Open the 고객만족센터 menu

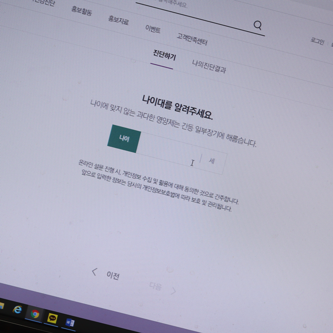pos(192,39)
